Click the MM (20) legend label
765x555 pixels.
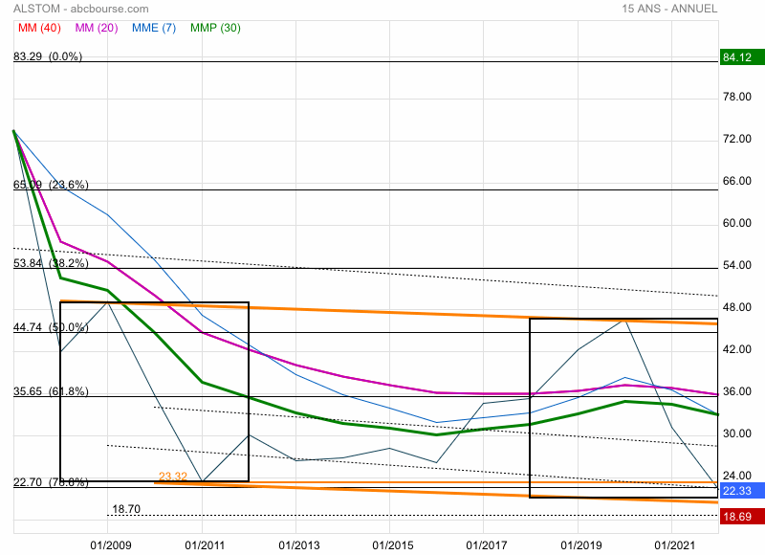(97, 28)
